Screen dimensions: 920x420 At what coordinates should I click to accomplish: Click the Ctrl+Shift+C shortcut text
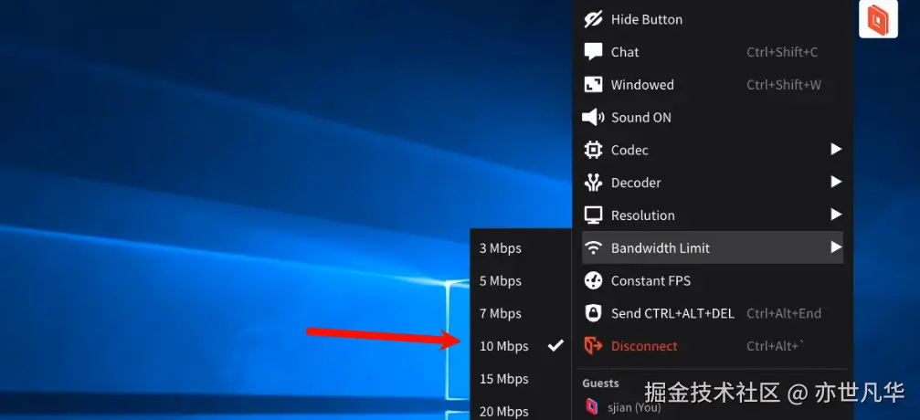782,52
